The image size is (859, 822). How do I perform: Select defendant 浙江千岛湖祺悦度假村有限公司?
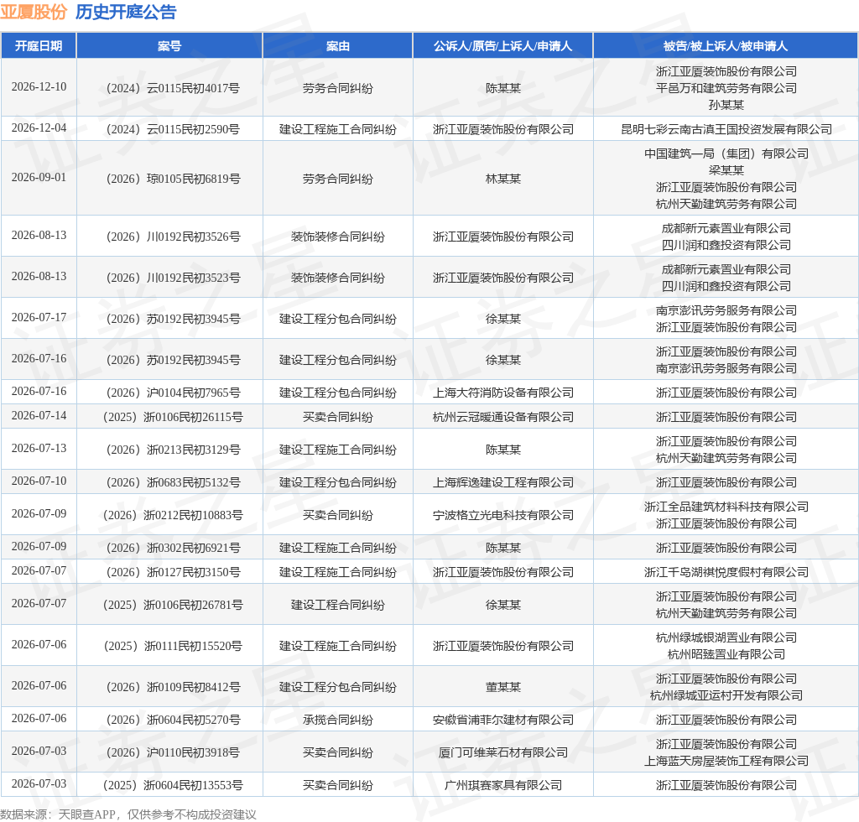click(x=726, y=572)
